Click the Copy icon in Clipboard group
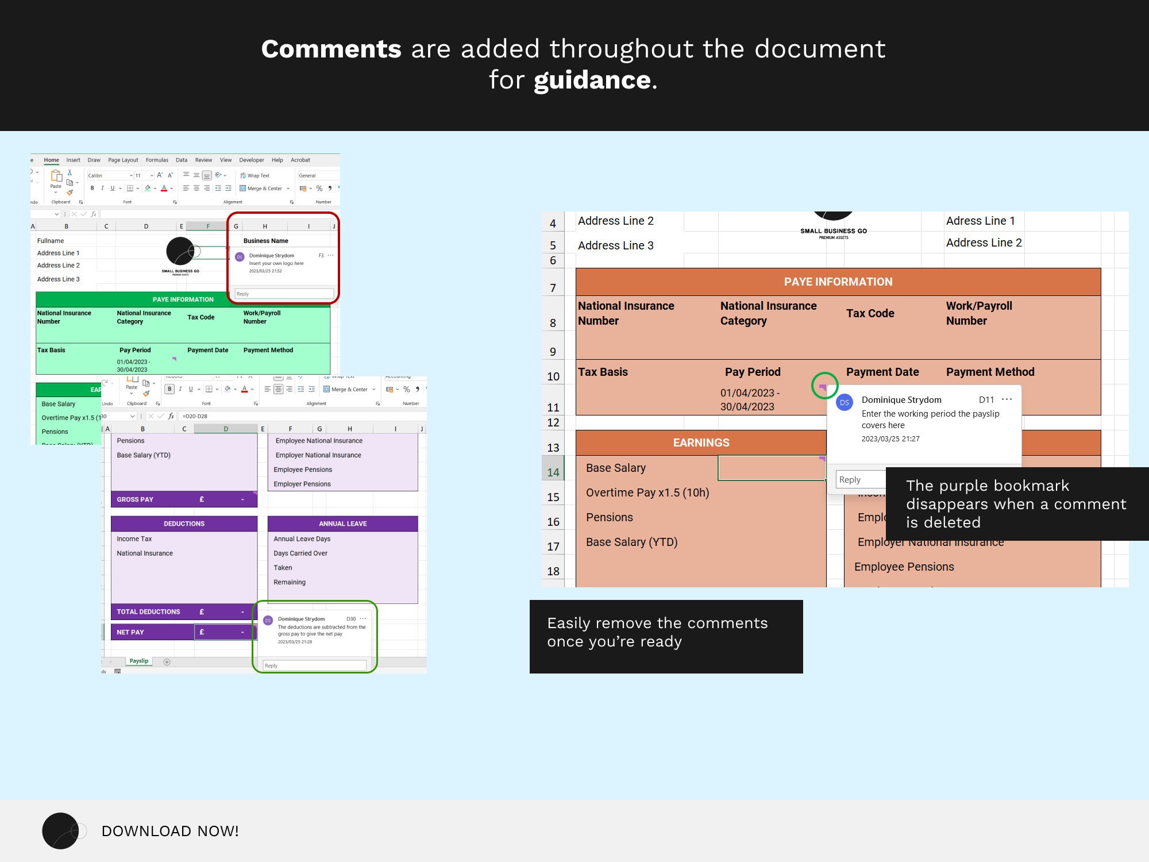Screen dimensions: 1149x862 tap(69, 182)
